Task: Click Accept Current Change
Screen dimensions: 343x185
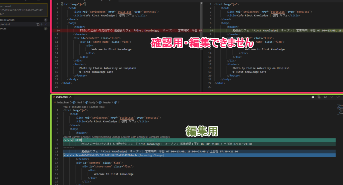Action: [76, 137]
